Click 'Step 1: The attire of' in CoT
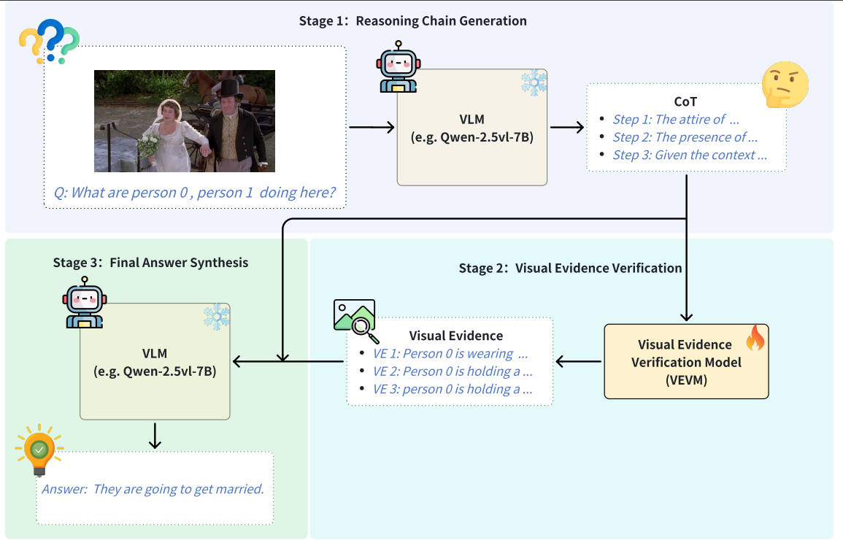This screenshot has width=843, height=540. tap(676, 120)
